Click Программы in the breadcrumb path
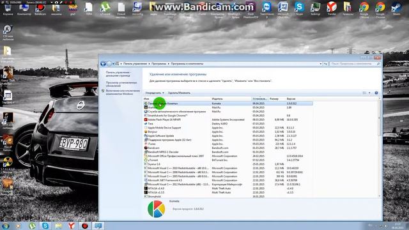 click(x=158, y=64)
